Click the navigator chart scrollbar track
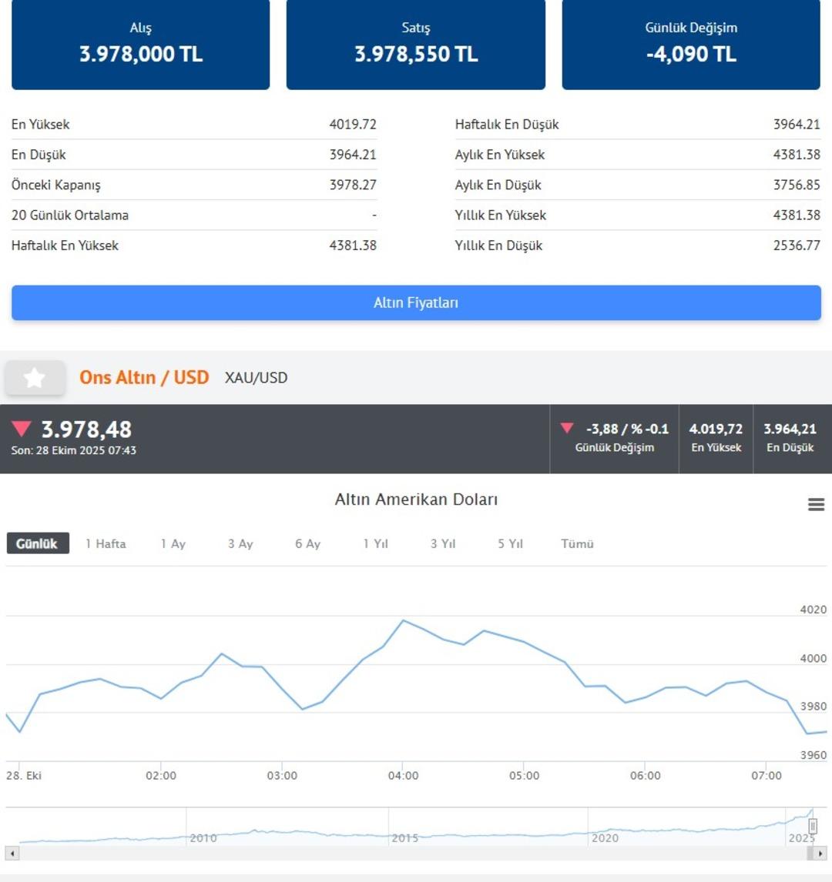The width and height of the screenshot is (832, 882). tap(408, 854)
